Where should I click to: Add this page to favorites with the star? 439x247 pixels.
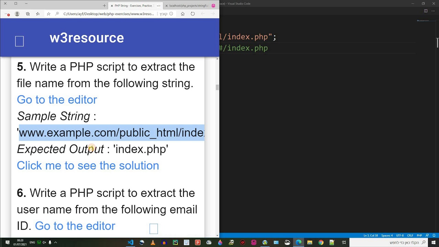[x=48, y=14]
